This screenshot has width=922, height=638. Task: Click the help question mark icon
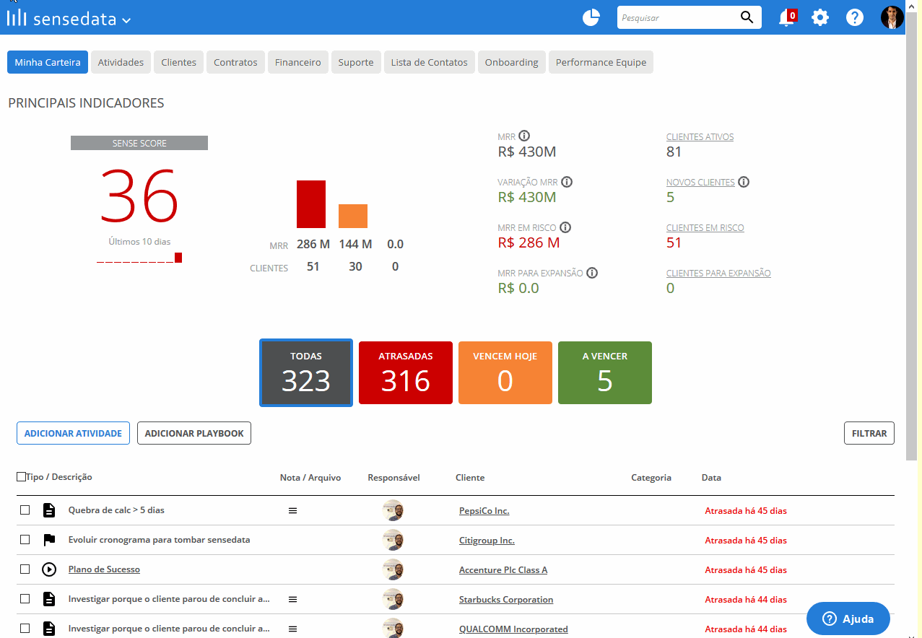855,17
